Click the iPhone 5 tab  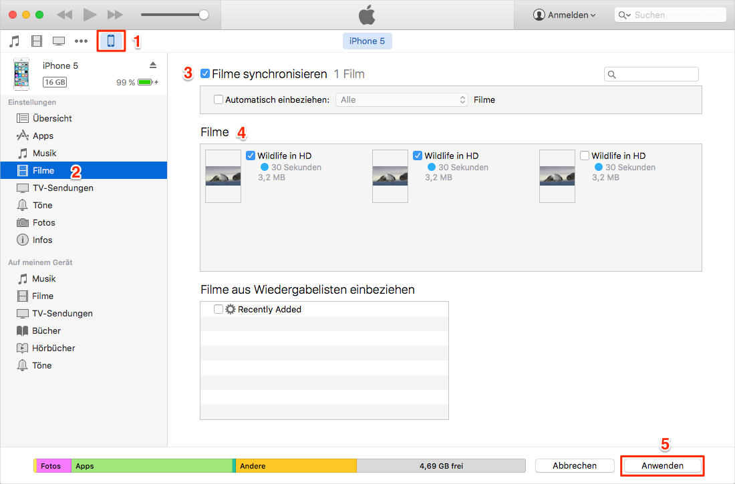[367, 41]
